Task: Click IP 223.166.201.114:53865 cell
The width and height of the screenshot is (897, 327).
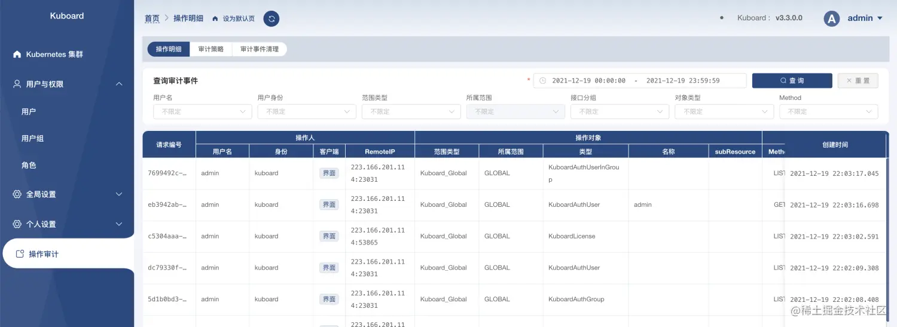Action: 380,237
